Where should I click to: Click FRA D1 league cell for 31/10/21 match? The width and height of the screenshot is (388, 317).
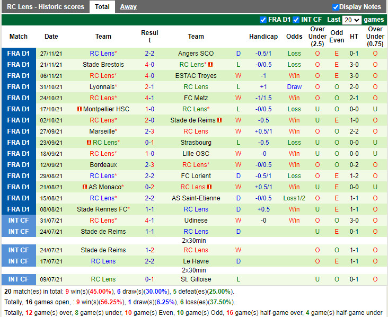tap(19, 87)
